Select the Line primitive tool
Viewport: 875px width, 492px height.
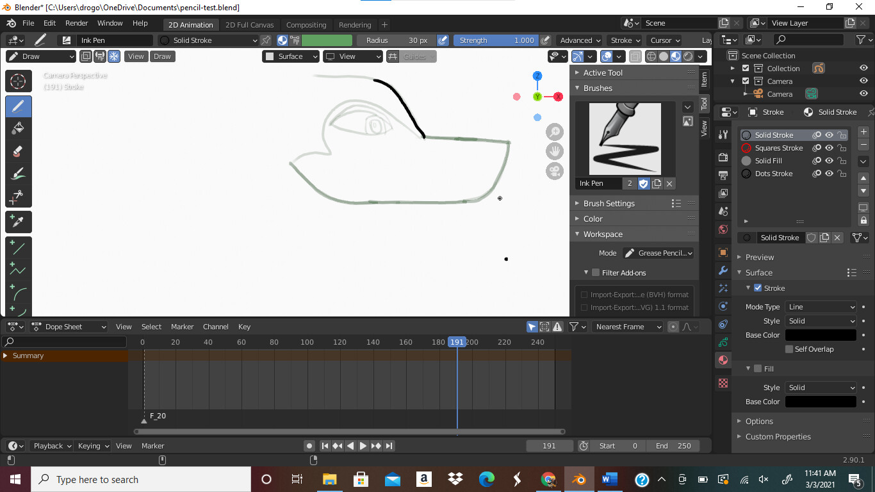coord(19,247)
